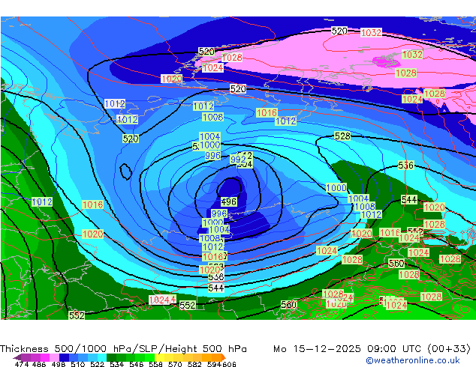Click the 1008 label below 1012 north of the low
The height and width of the screenshot is (367, 476).
[x=212, y=117]
